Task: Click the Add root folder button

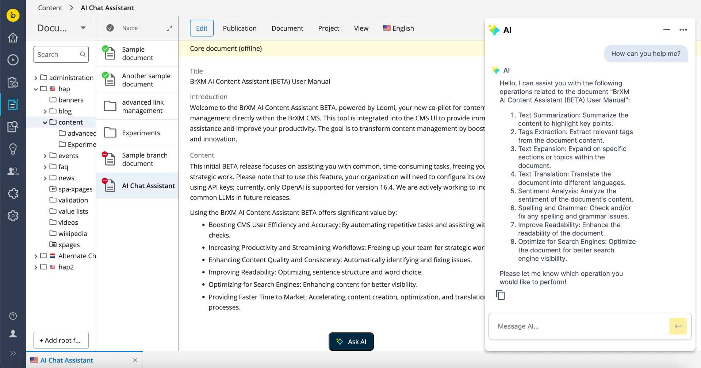Action: tap(61, 340)
